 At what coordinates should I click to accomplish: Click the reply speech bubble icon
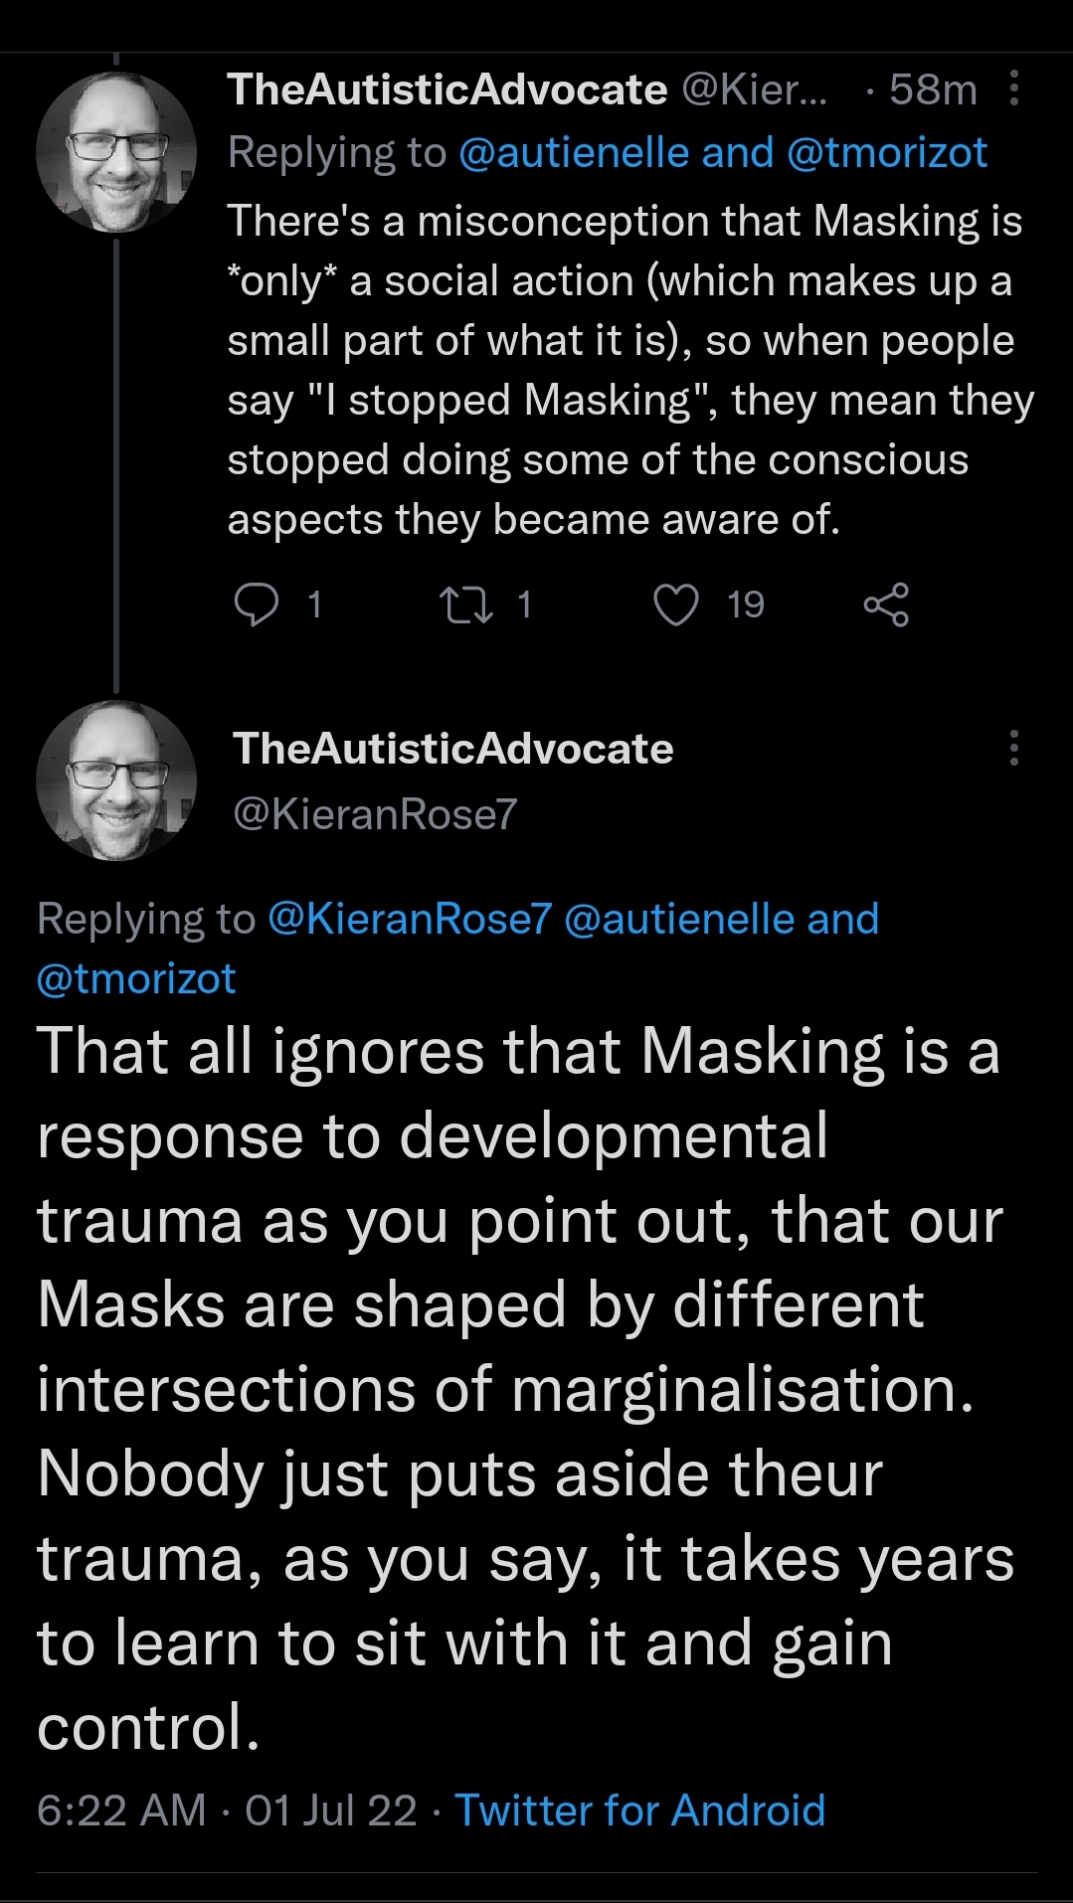[257, 605]
